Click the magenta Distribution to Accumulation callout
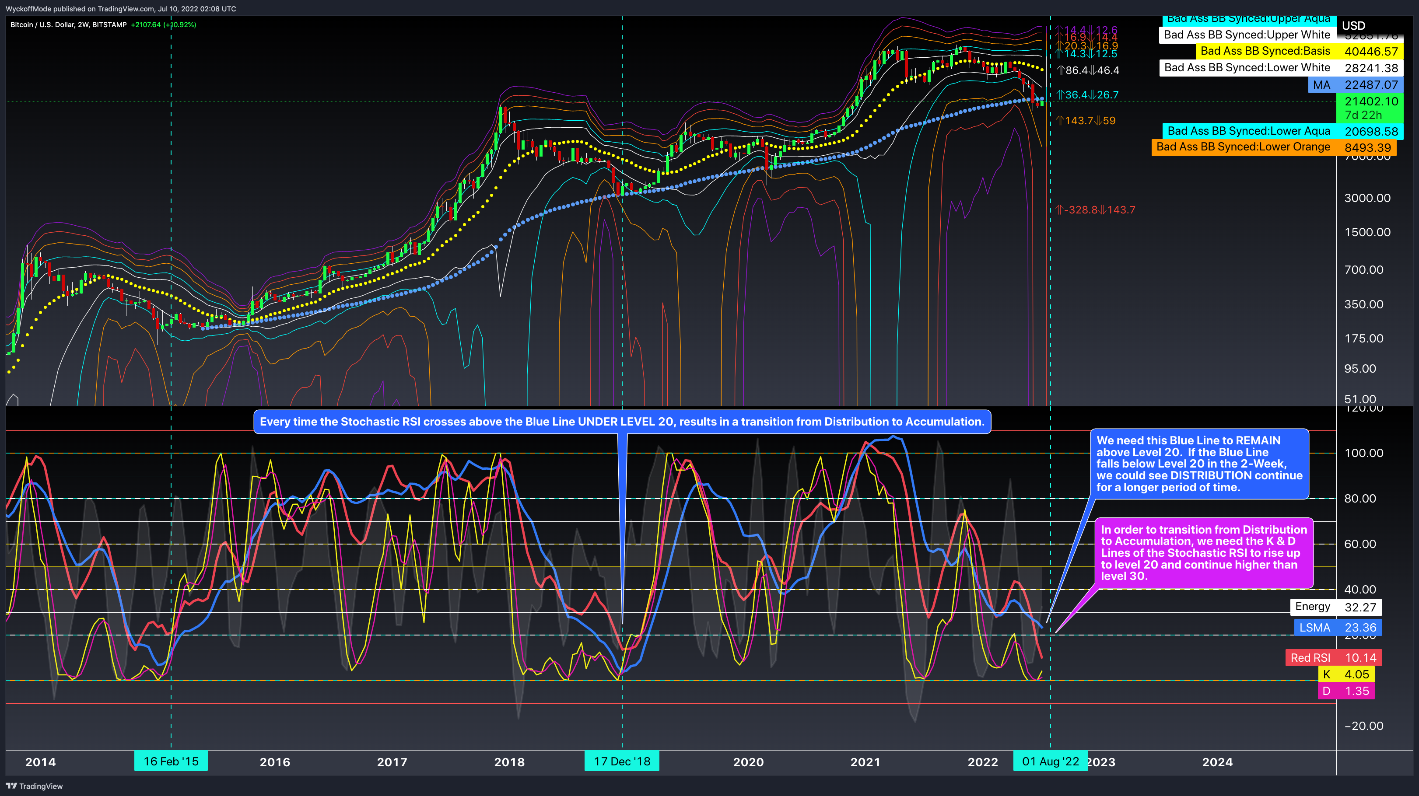Viewport: 1419px width, 796px height. [x=1204, y=553]
